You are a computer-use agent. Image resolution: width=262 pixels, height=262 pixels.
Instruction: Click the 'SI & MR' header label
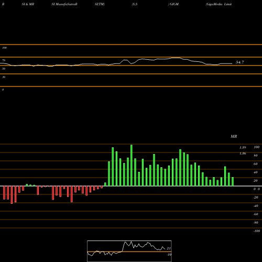point(28,4)
